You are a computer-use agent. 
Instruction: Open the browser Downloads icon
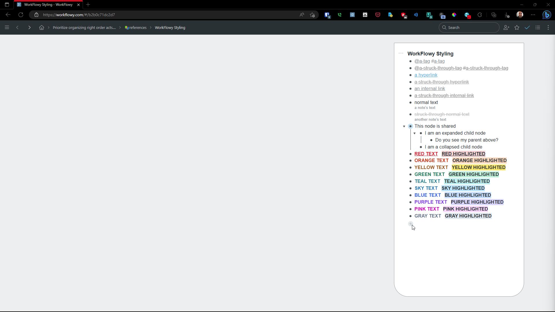coord(506,15)
